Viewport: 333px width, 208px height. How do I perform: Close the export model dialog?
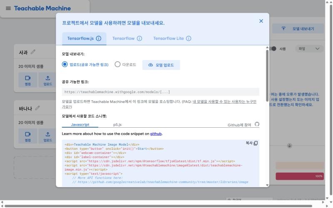[x=261, y=21]
